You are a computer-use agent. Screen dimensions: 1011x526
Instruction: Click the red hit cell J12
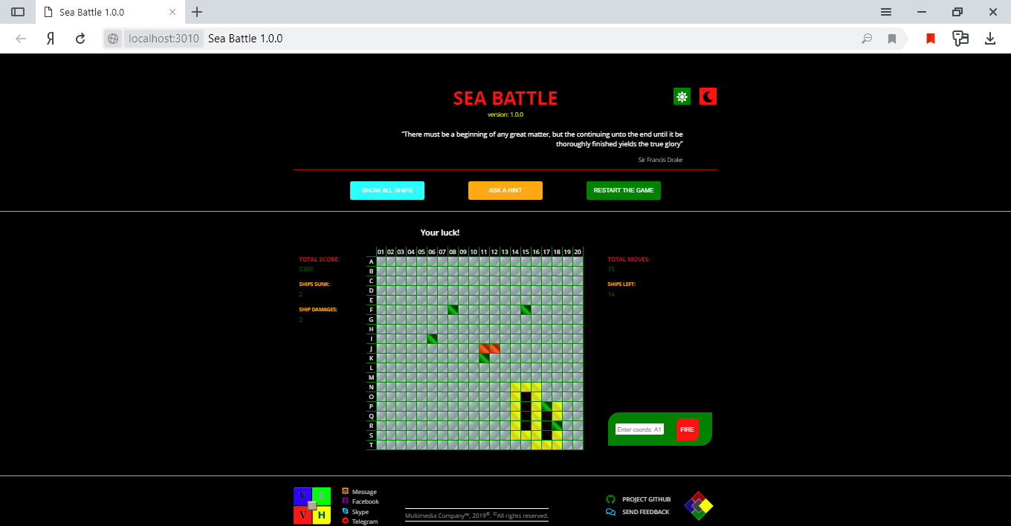(x=495, y=348)
